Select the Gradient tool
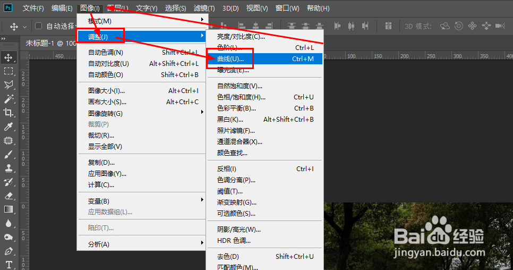Image resolution: width=513 pixels, height=270 pixels. click(x=8, y=209)
